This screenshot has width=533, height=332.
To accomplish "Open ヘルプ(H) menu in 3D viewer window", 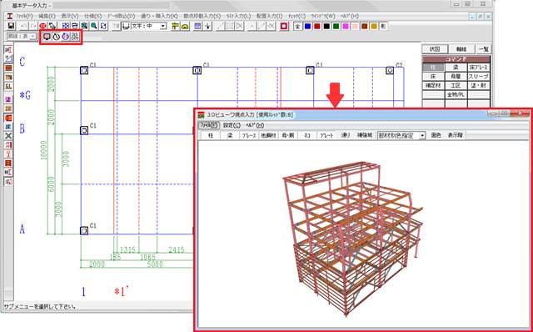I will pos(254,125).
